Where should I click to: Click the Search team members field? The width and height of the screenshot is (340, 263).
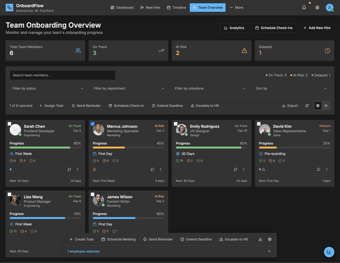(62, 75)
